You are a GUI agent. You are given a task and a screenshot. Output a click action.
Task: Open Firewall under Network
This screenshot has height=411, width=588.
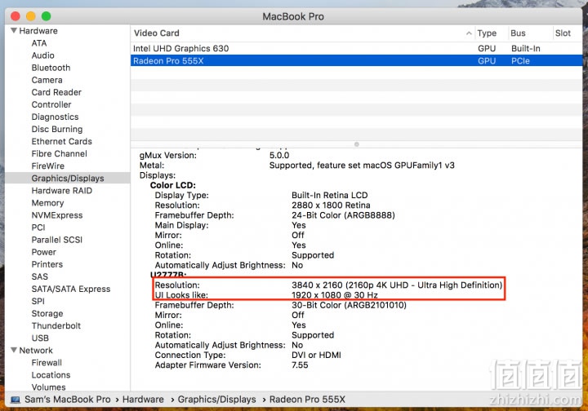click(47, 362)
